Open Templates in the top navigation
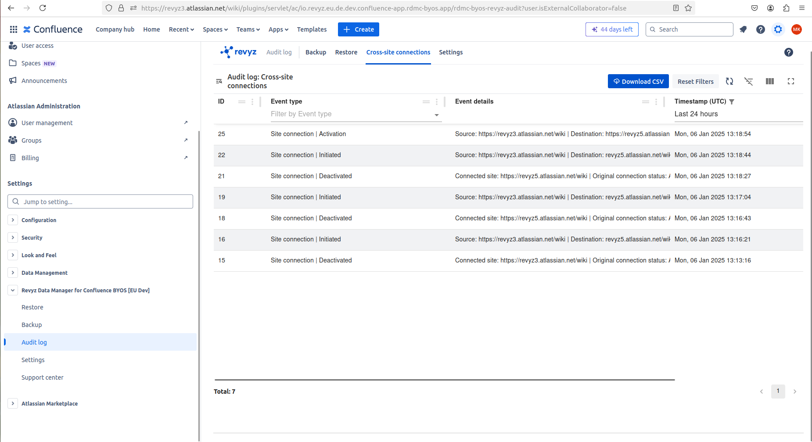The image size is (812, 442). 312,29
